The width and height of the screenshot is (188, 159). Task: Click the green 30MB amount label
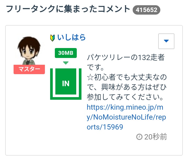pyautogui.click(x=66, y=53)
